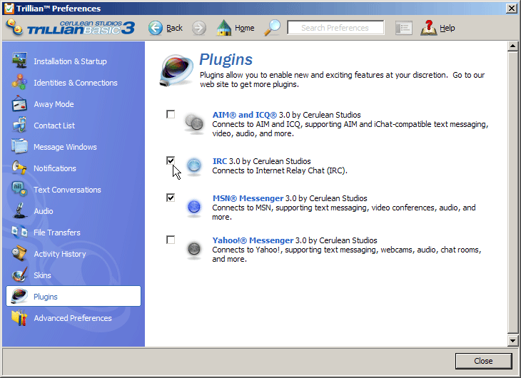521x378 pixels.
Task: Go to Away Mode settings
Action: tap(54, 104)
